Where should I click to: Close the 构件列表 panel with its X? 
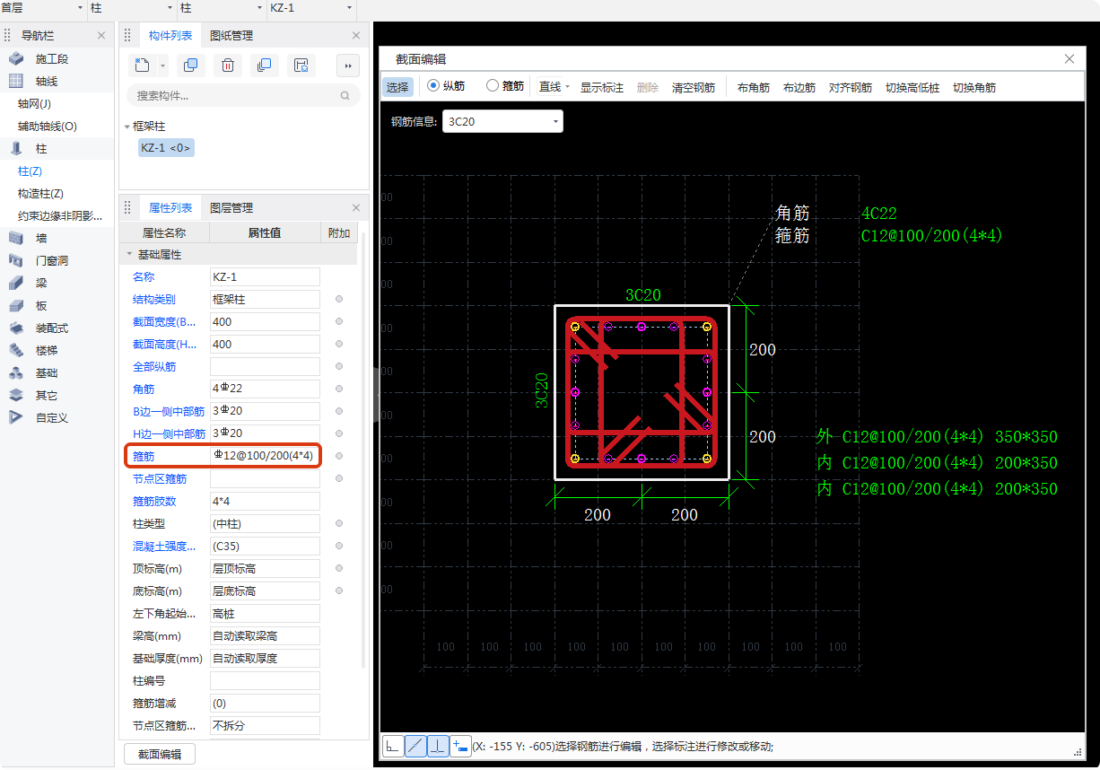click(x=356, y=36)
